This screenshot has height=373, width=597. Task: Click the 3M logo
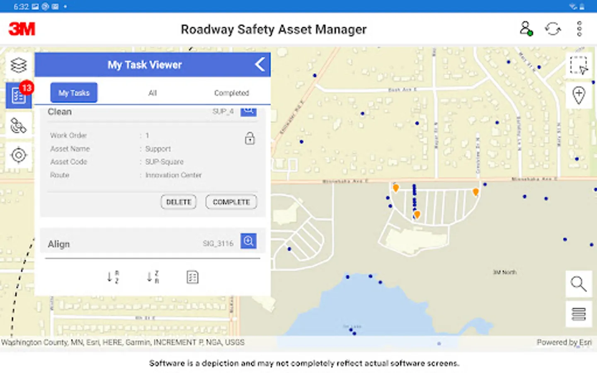[22, 29]
